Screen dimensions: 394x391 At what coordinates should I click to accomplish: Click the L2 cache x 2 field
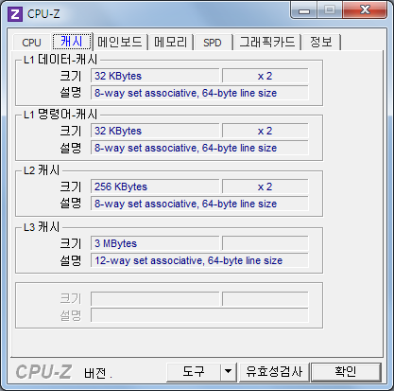[x=265, y=187]
